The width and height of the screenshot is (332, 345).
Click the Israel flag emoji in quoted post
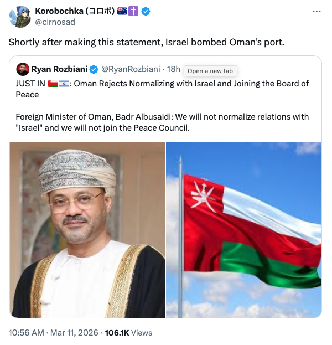64,84
